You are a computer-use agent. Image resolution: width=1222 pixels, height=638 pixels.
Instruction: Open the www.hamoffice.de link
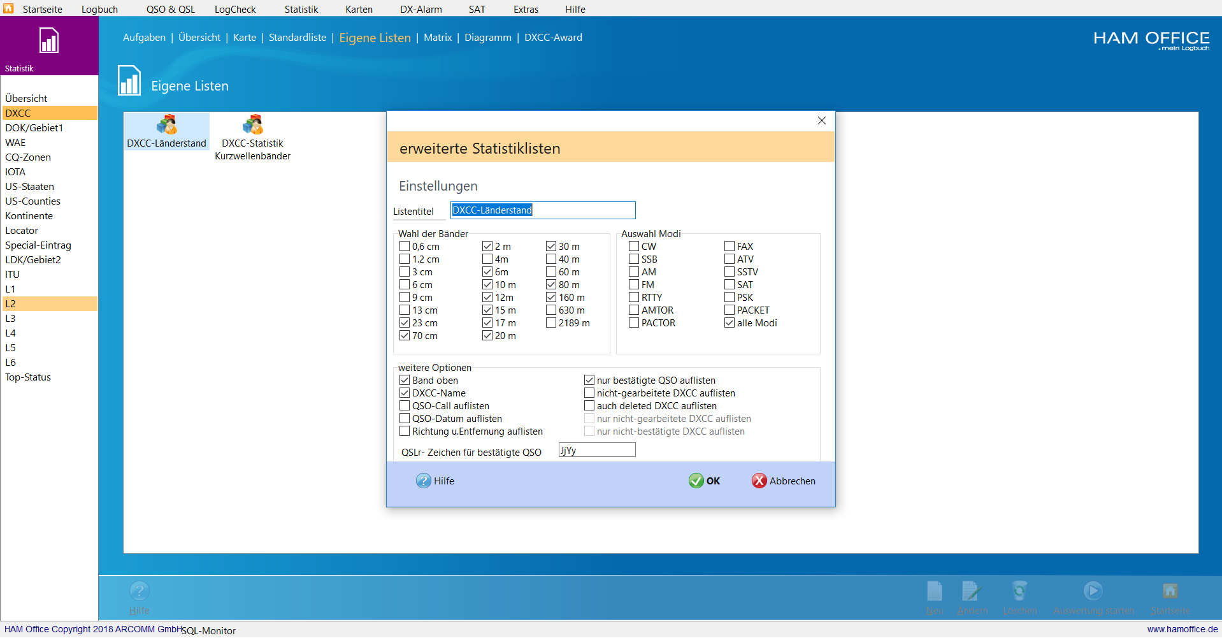[1182, 629]
